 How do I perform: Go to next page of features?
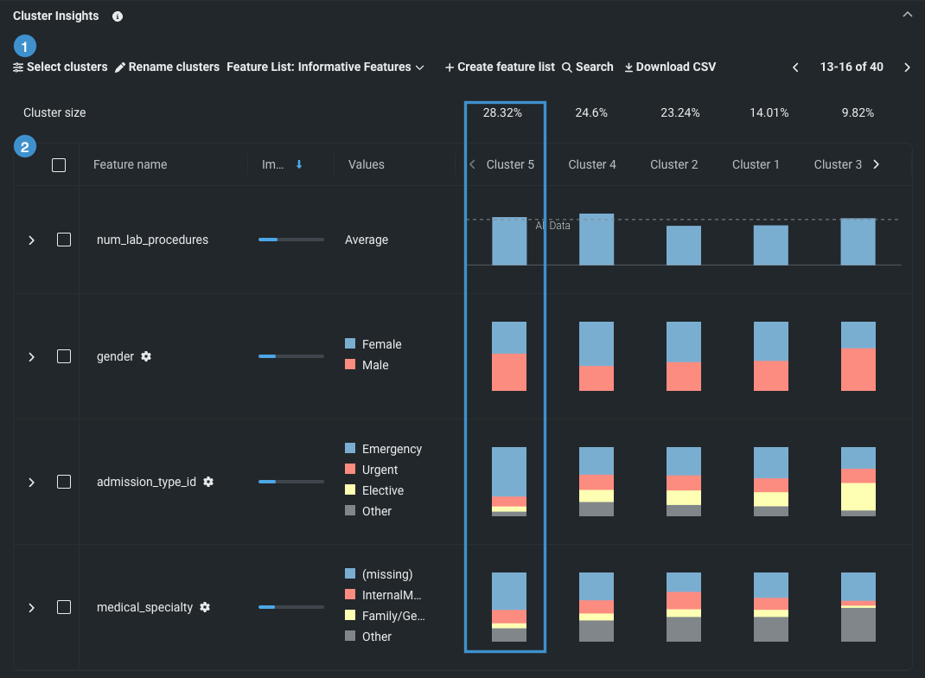point(907,67)
